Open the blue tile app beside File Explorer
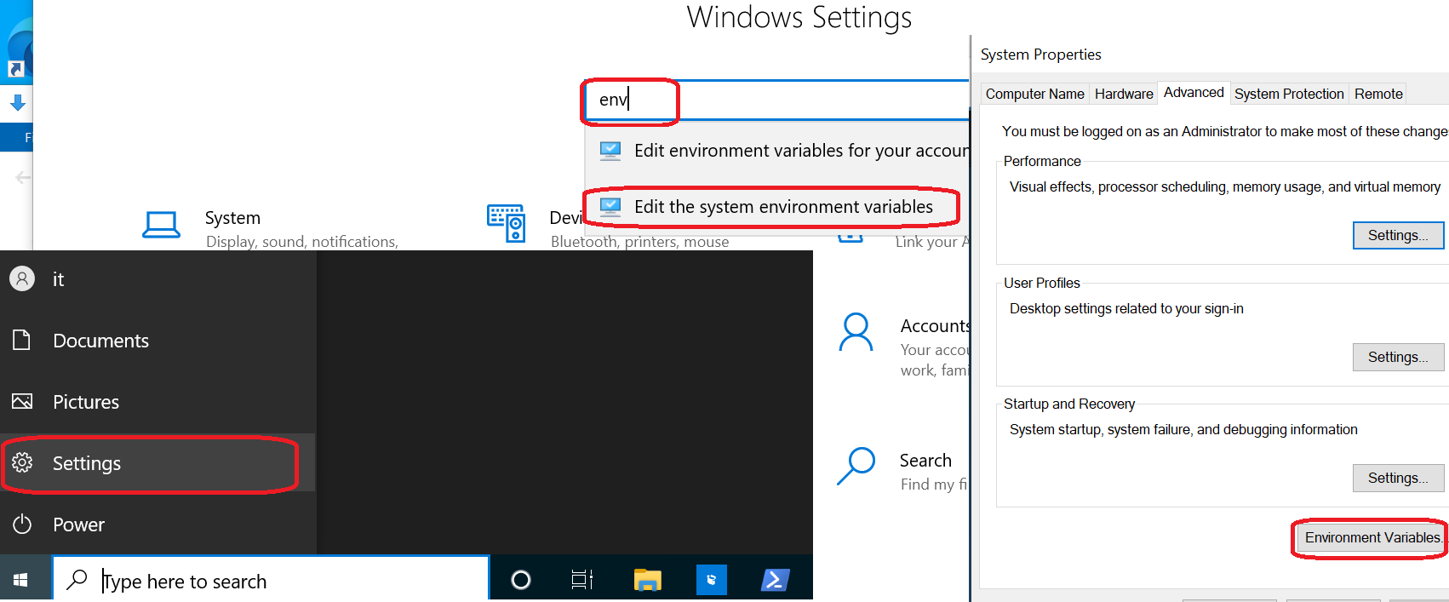This screenshot has height=602, width=1449. (x=712, y=580)
